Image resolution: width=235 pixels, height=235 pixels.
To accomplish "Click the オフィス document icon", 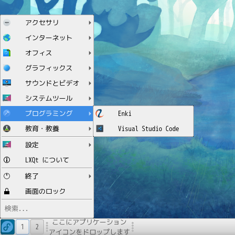I will tap(7, 53).
